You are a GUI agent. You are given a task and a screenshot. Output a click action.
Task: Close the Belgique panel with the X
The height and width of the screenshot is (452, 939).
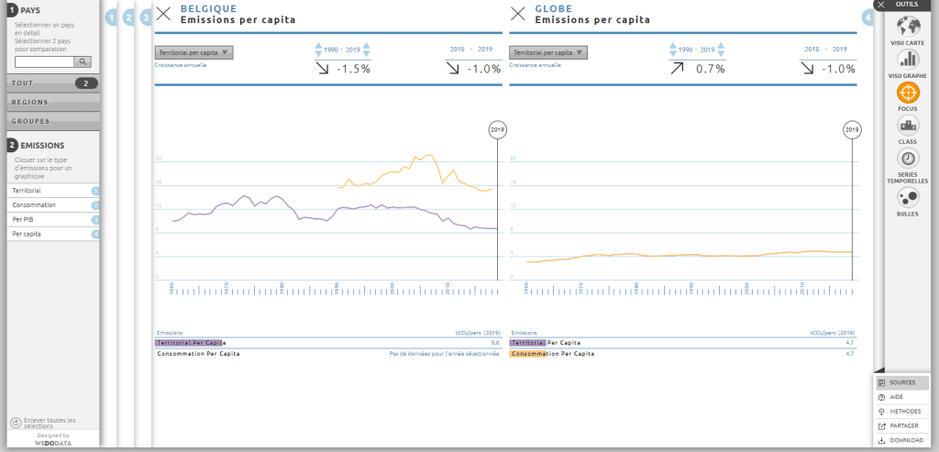[x=163, y=13]
